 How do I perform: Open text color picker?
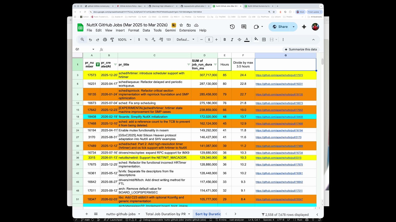point(247,39)
